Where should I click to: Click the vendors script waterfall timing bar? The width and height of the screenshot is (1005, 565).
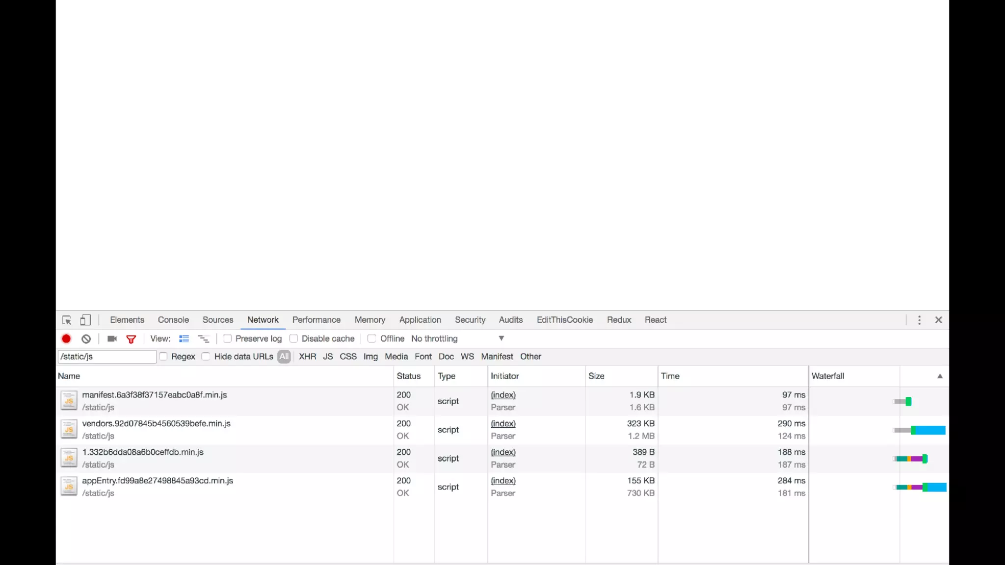click(x=926, y=430)
